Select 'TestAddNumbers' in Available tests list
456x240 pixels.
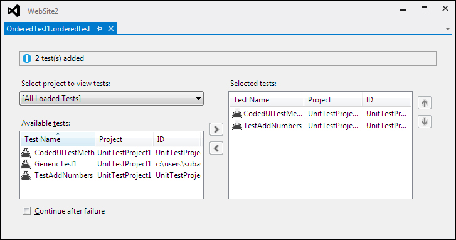(x=64, y=175)
